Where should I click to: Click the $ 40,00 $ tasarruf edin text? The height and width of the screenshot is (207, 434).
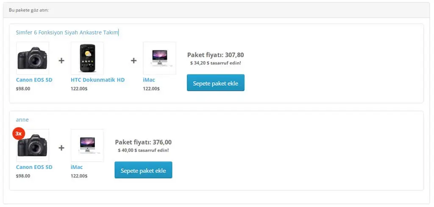pyautogui.click(x=143, y=150)
